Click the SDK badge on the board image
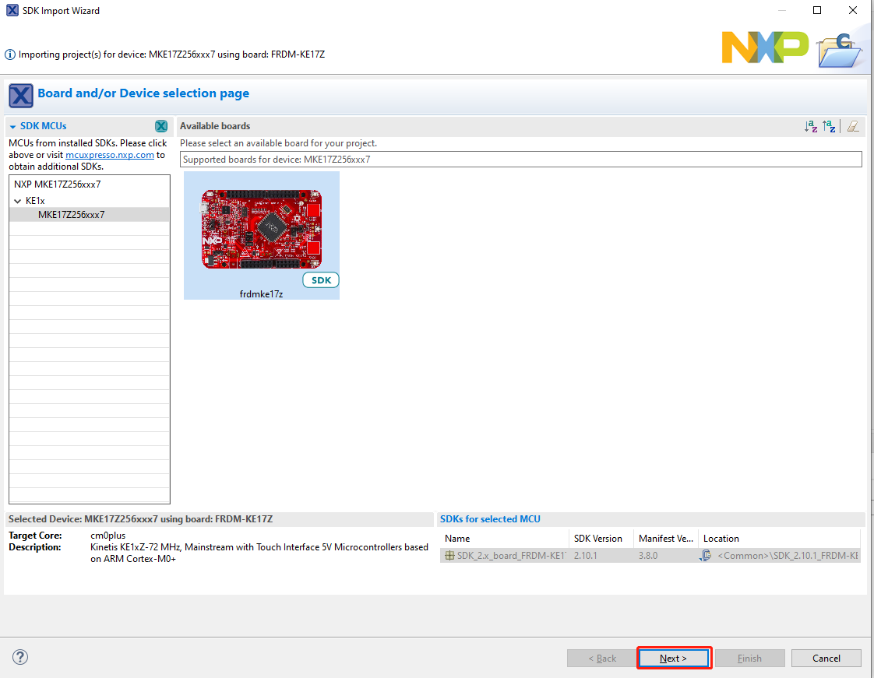Screen dimensions: 874x678 [320, 280]
